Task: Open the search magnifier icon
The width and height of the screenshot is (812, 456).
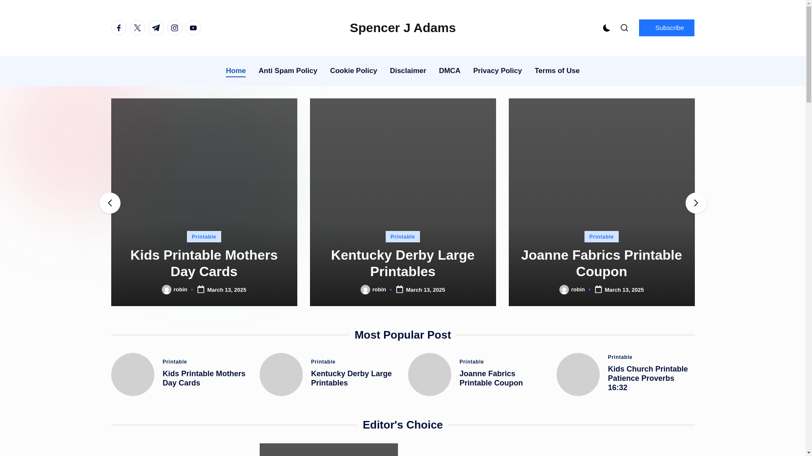Action: coord(624,28)
